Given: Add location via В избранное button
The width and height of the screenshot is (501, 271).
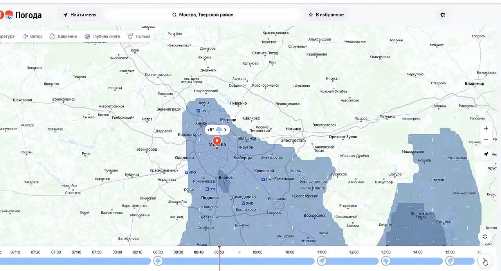Looking at the screenshot, I should coord(326,15).
